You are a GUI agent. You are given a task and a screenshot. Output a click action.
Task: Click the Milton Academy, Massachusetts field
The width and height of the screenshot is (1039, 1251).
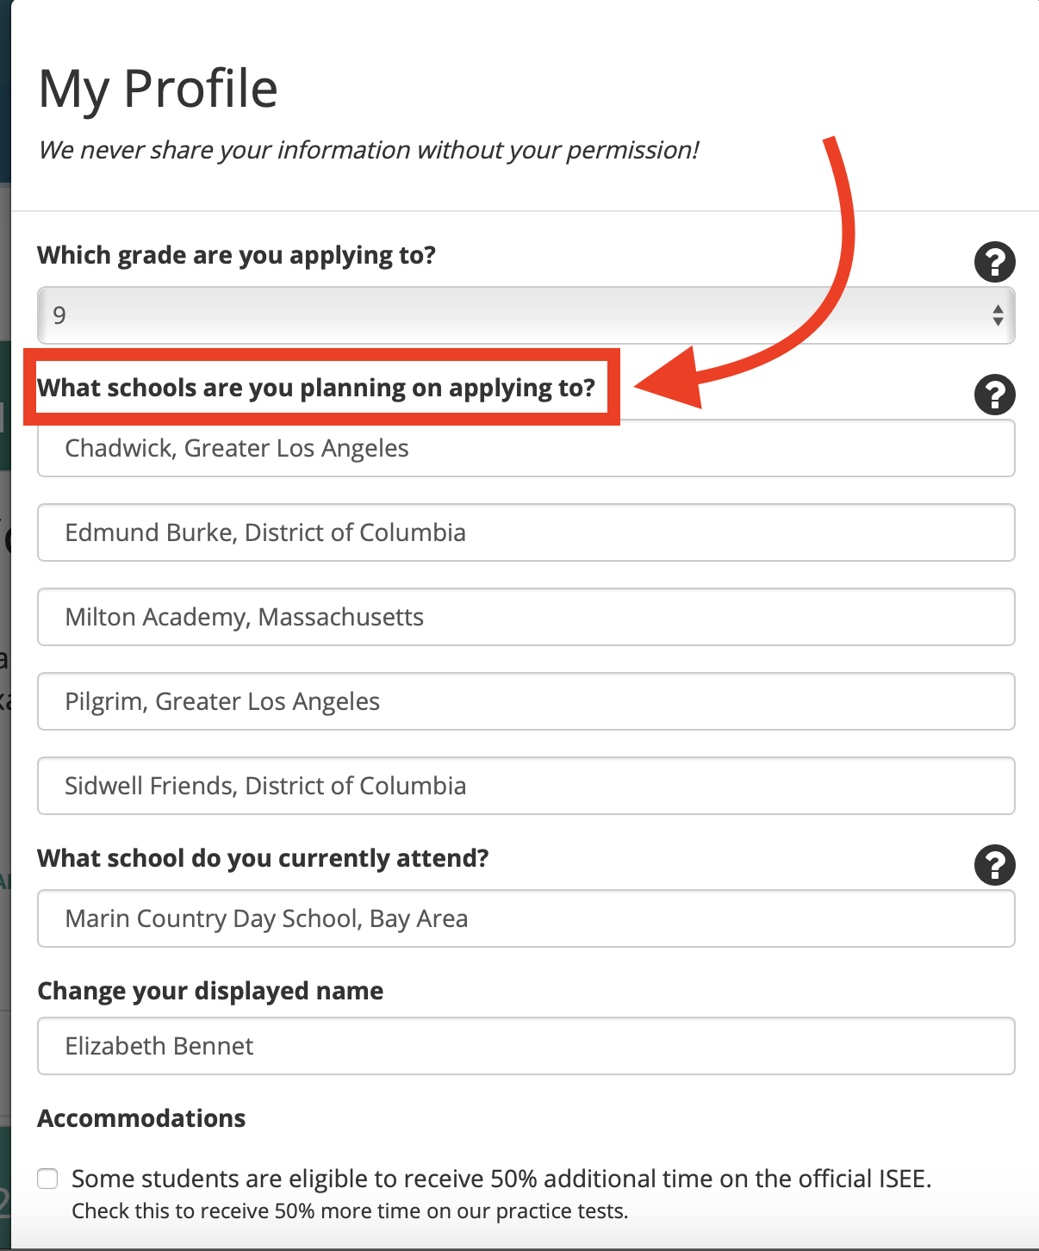[x=526, y=617]
